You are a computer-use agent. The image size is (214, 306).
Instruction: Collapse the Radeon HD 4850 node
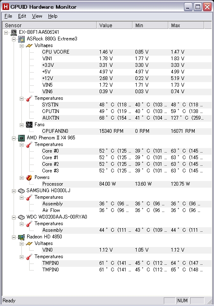tap(14, 237)
